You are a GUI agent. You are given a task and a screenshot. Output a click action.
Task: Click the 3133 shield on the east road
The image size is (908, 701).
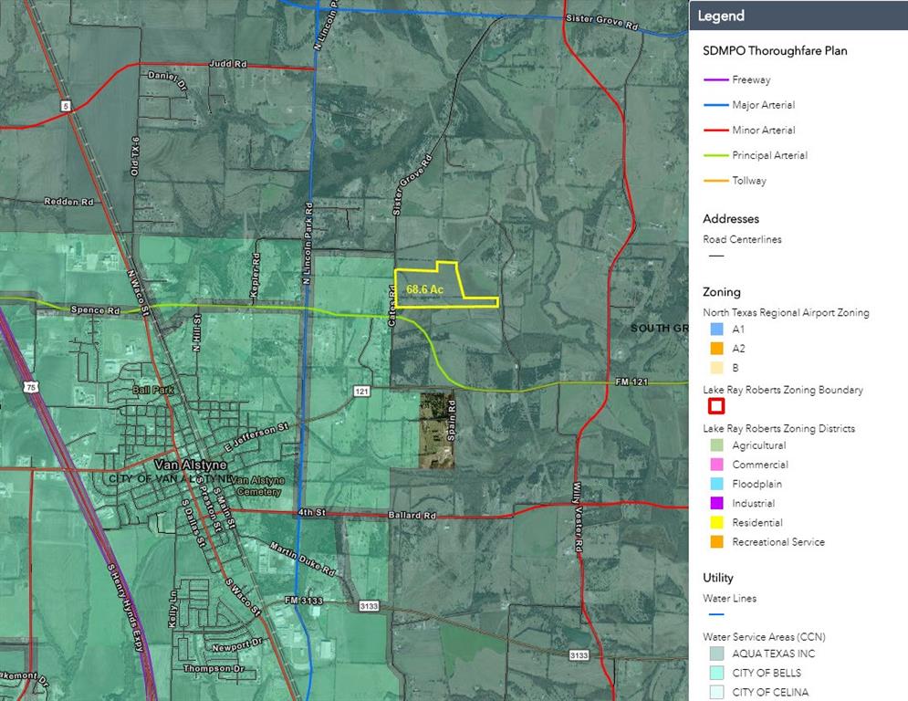click(578, 655)
